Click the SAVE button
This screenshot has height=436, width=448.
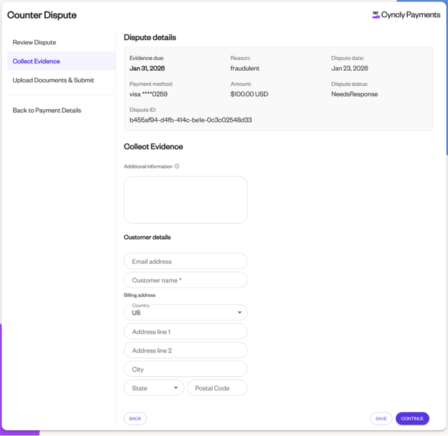tap(381, 419)
